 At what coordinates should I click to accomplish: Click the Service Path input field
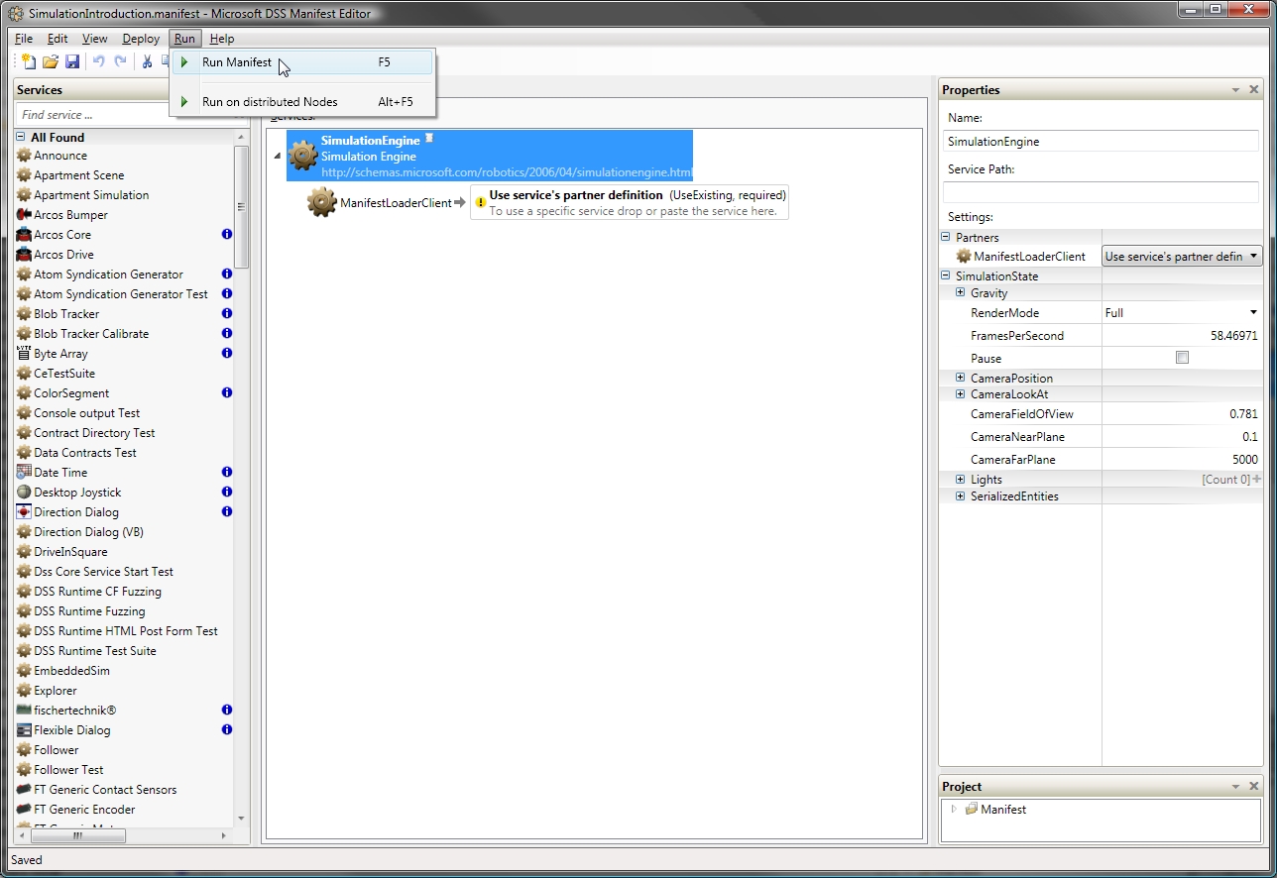(1101, 192)
